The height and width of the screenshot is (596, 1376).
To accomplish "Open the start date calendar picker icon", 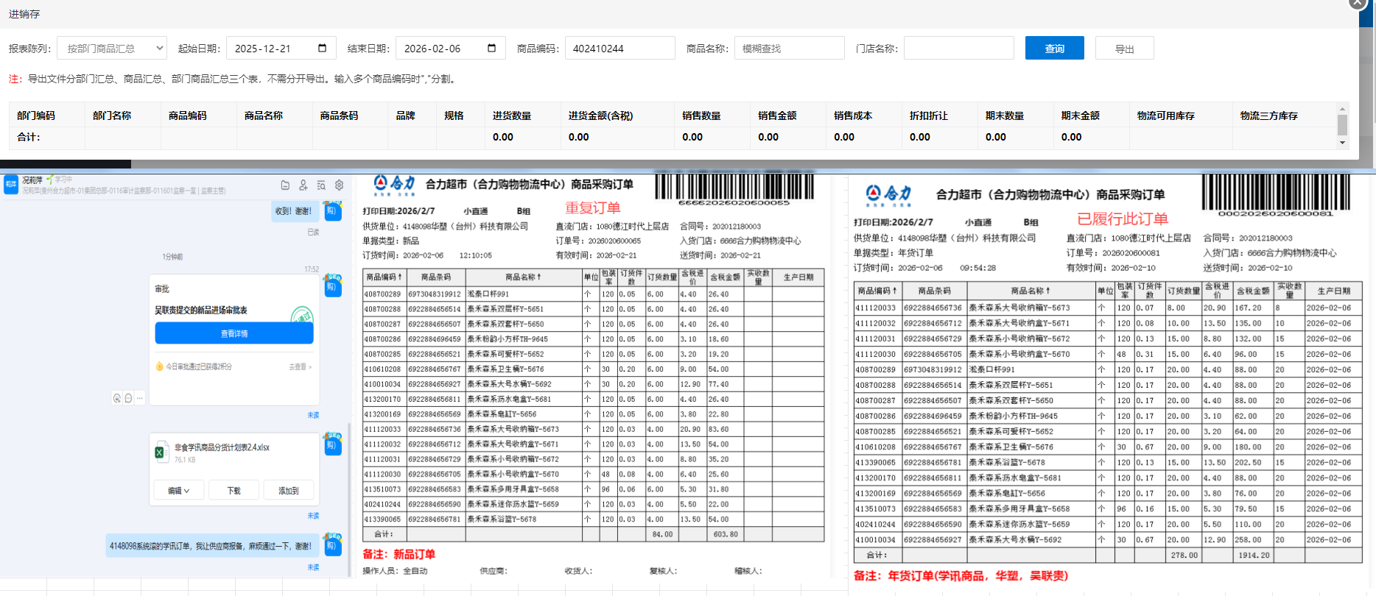I will tap(322, 49).
